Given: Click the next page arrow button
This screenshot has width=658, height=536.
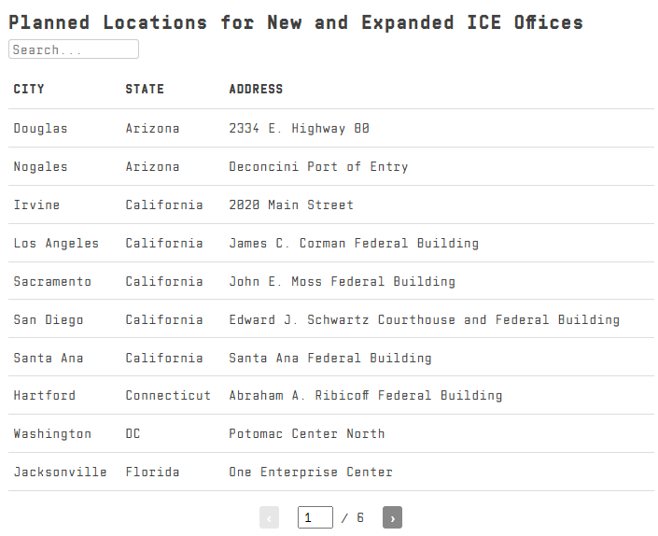Looking at the screenshot, I should tap(392, 517).
